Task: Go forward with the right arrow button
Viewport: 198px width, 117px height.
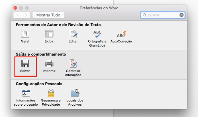Action: pos(26,15)
